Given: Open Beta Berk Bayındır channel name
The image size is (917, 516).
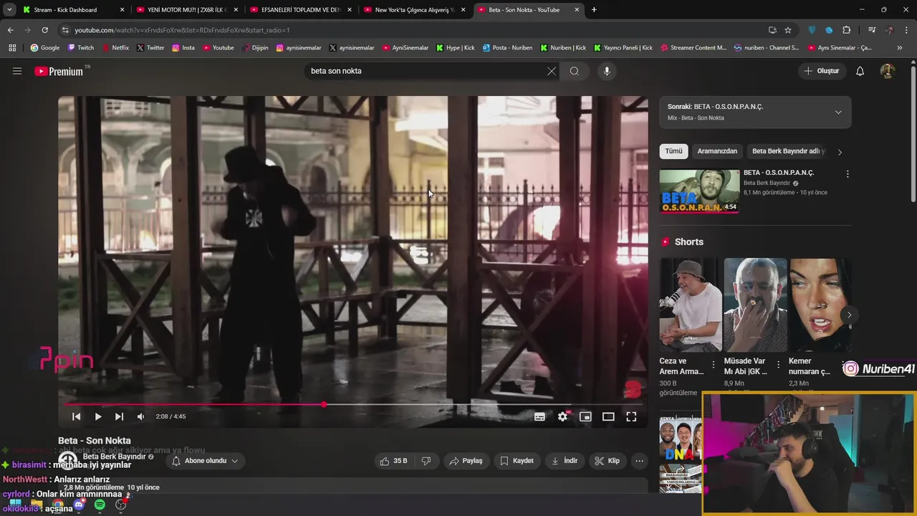Looking at the screenshot, I should [x=115, y=457].
